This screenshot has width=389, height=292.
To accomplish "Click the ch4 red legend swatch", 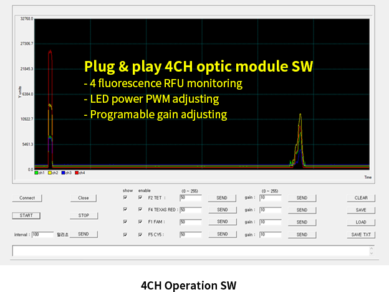I will (x=78, y=172).
